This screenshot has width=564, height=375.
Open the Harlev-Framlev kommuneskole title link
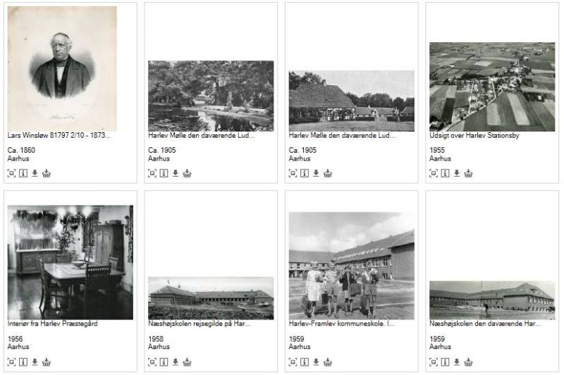(x=341, y=324)
